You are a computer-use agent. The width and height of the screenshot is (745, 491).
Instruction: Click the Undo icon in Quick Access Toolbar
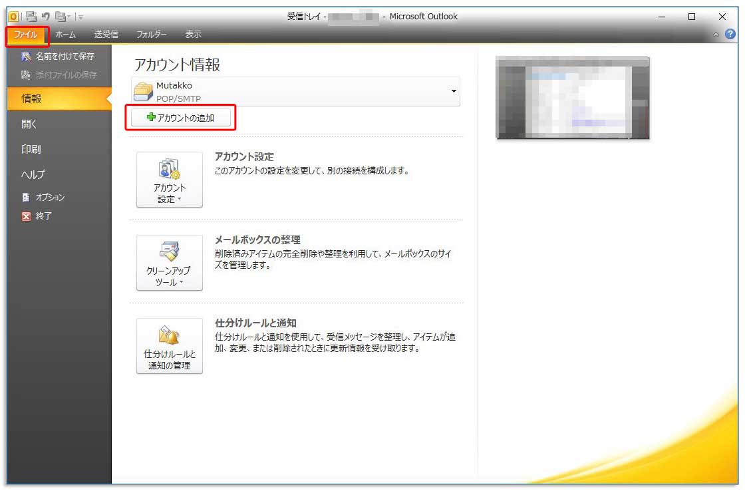coord(45,17)
